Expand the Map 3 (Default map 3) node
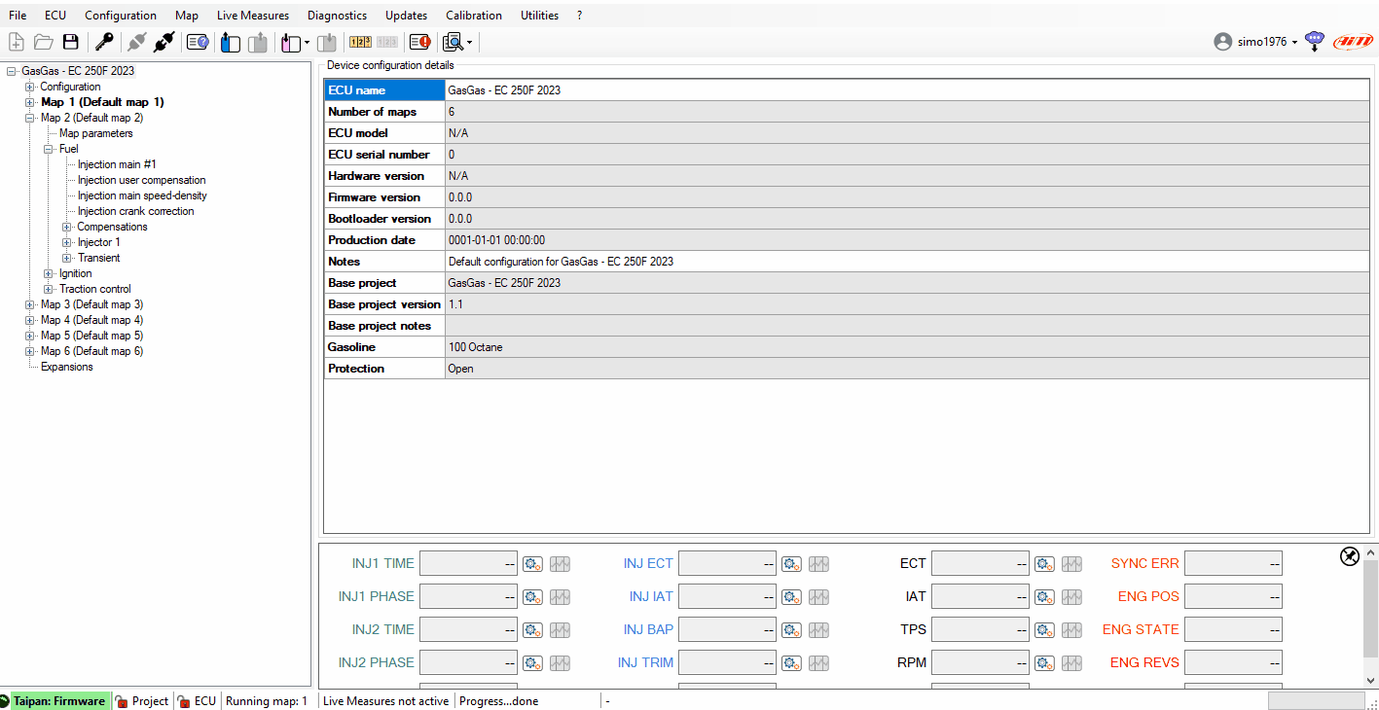The width and height of the screenshot is (1379, 710). pos(30,304)
